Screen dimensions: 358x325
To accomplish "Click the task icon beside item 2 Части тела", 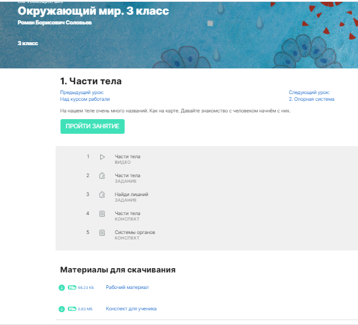I will (102, 176).
